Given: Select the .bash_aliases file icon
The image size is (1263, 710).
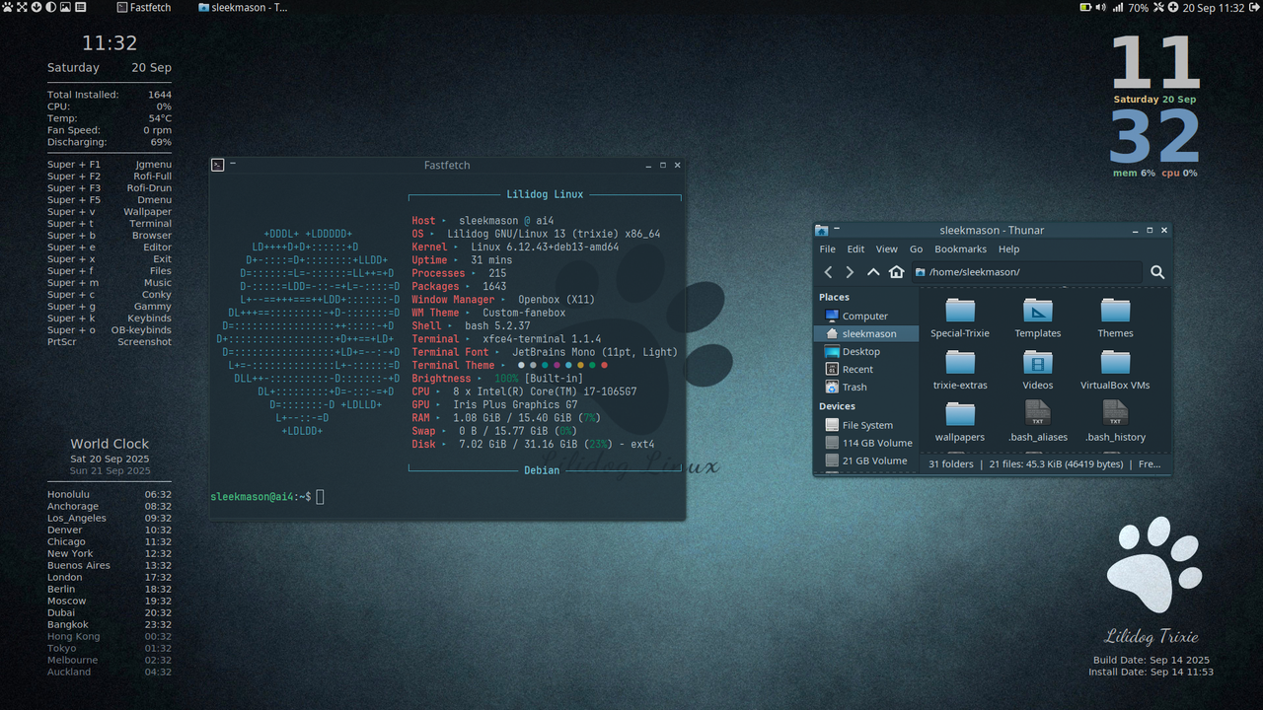Looking at the screenshot, I should (x=1038, y=413).
